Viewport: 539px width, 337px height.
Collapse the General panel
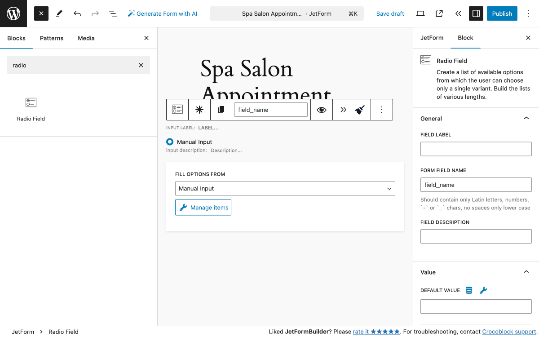tap(476, 119)
